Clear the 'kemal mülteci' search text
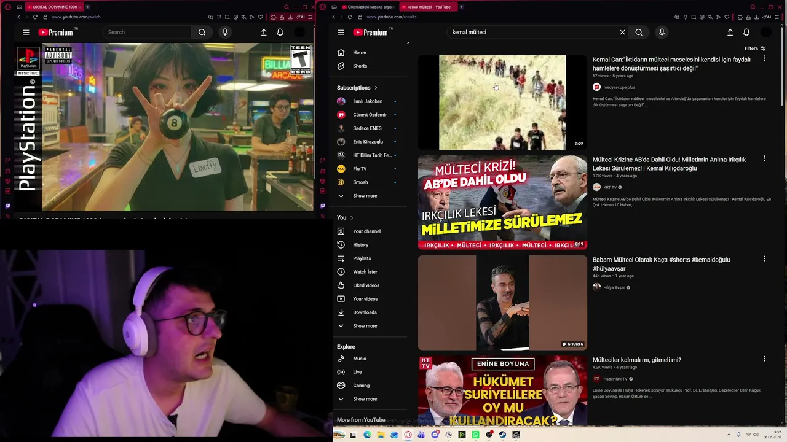This screenshot has width=787, height=442. click(622, 33)
